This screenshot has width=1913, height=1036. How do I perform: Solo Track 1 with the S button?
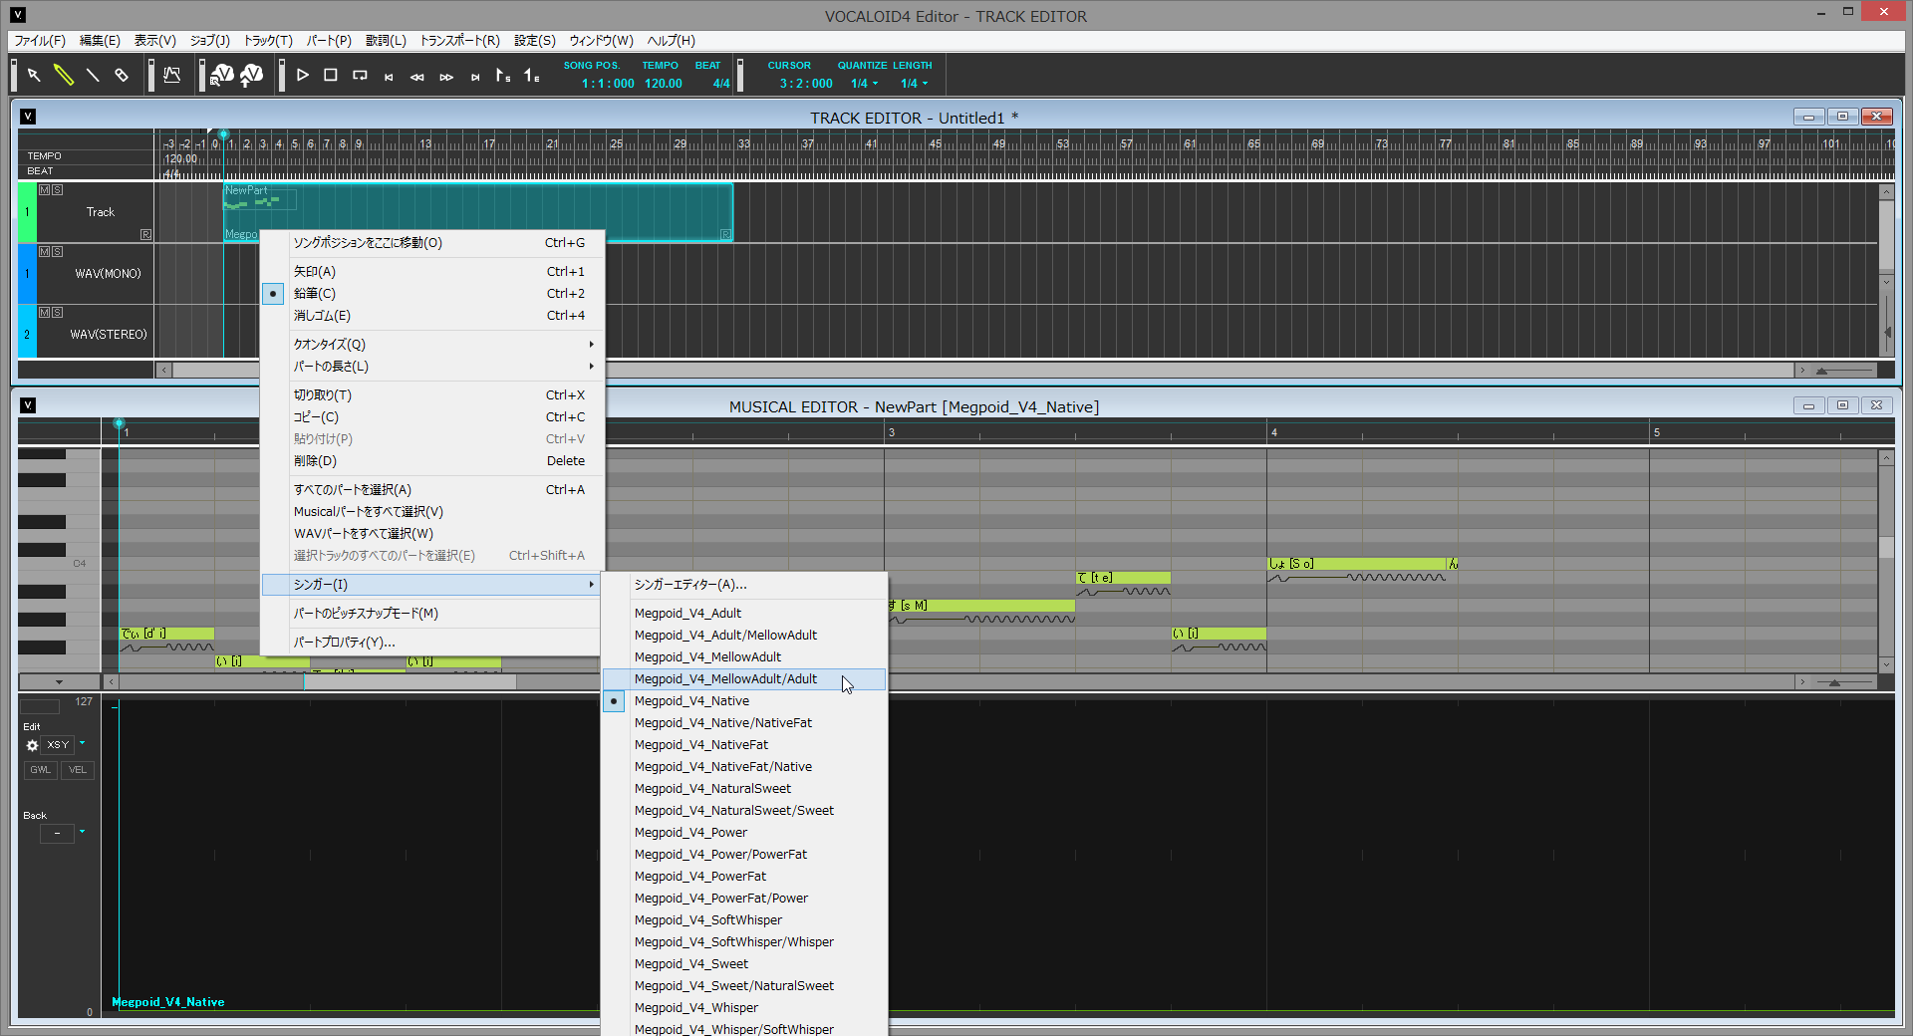[57, 189]
